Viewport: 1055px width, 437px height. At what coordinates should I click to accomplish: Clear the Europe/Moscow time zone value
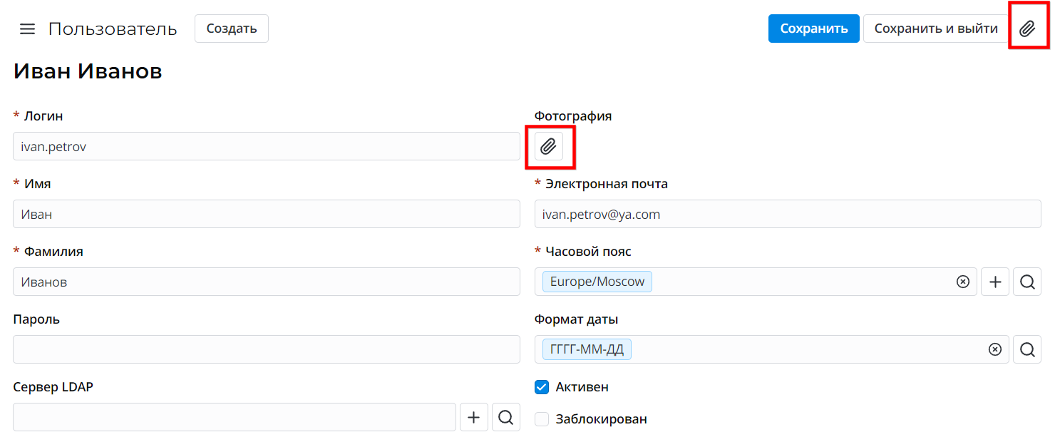pos(963,282)
